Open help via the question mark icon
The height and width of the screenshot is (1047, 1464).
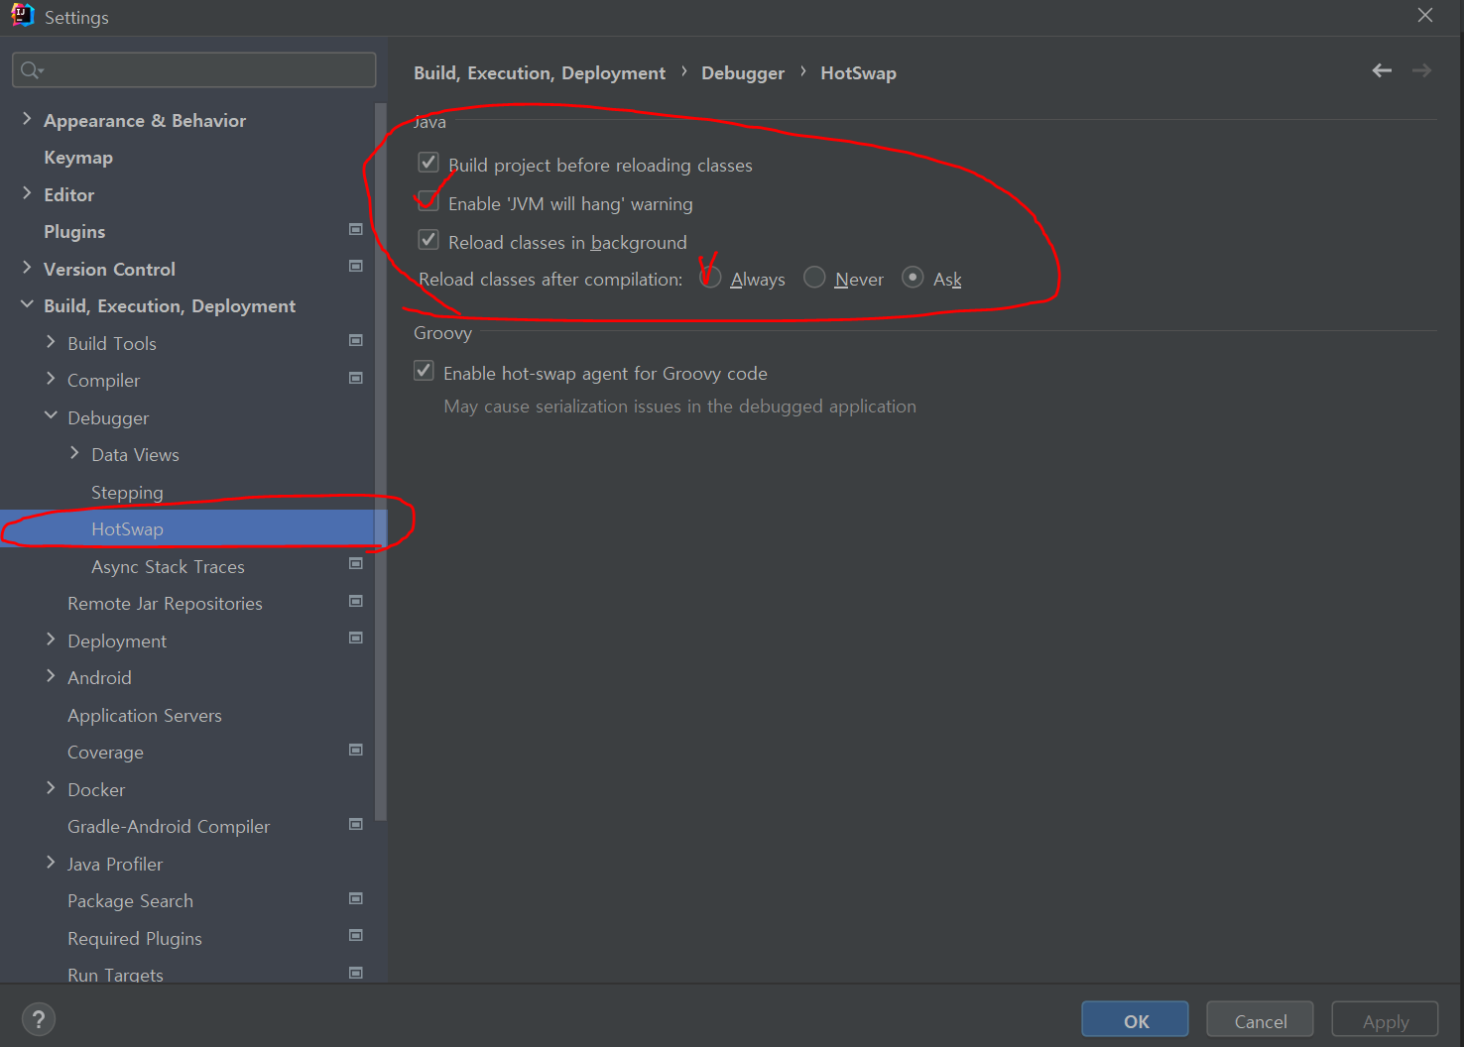click(39, 1018)
